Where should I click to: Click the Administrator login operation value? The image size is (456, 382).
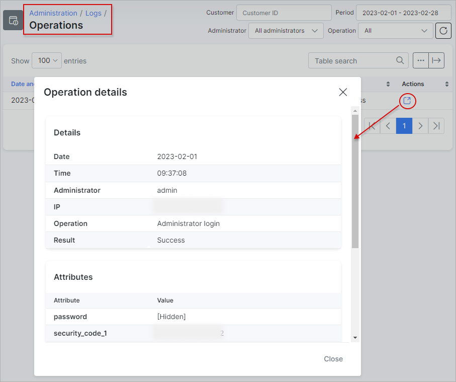(x=189, y=223)
